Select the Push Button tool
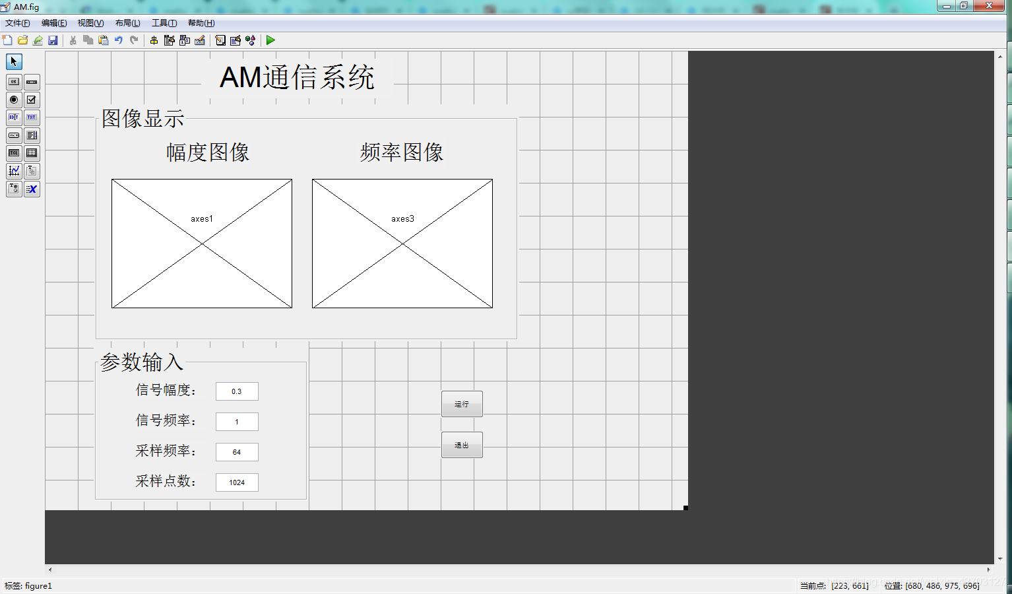 [x=13, y=82]
